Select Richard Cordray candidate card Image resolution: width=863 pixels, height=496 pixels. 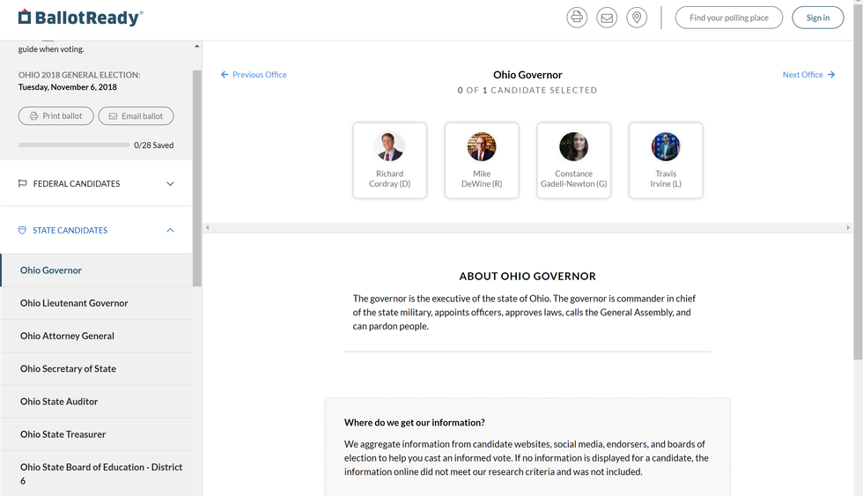pos(389,160)
